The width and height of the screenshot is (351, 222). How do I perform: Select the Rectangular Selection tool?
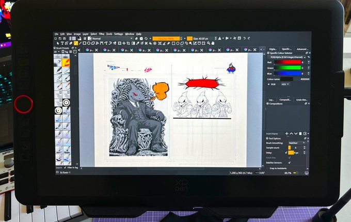[173, 43]
